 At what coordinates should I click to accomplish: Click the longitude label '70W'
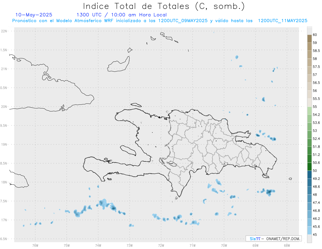coord(224,245)
